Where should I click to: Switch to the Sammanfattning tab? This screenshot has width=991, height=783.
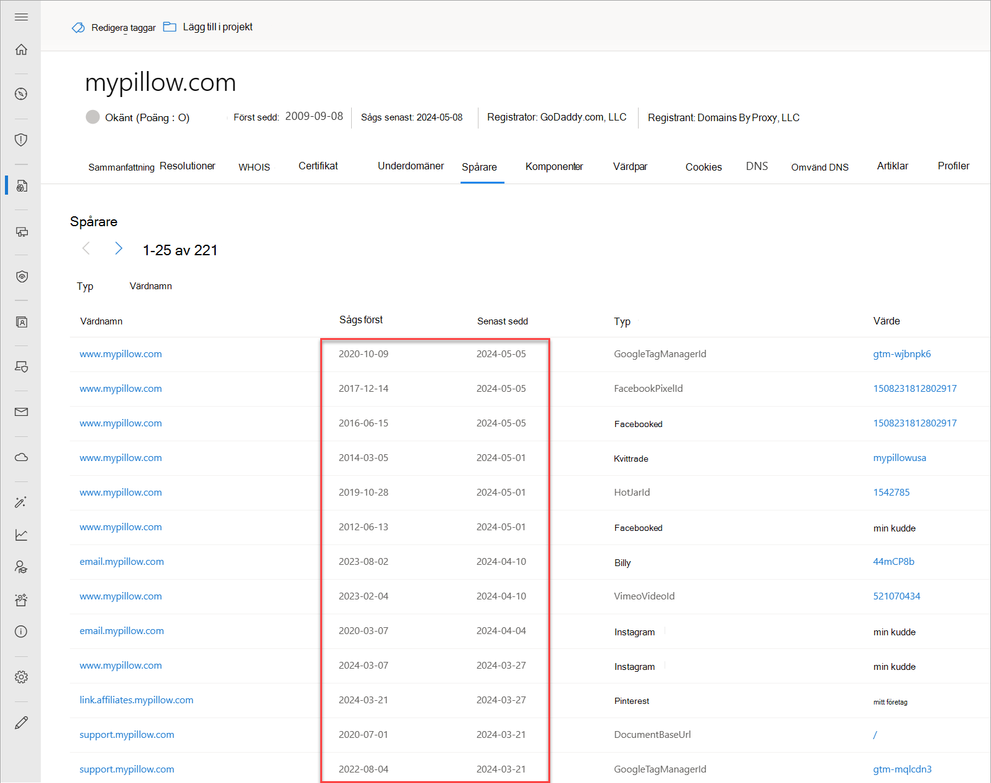pyautogui.click(x=121, y=167)
